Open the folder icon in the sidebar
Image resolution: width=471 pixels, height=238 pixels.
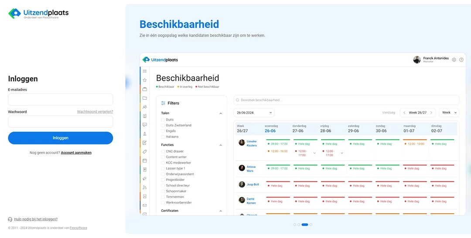[x=145, y=98]
